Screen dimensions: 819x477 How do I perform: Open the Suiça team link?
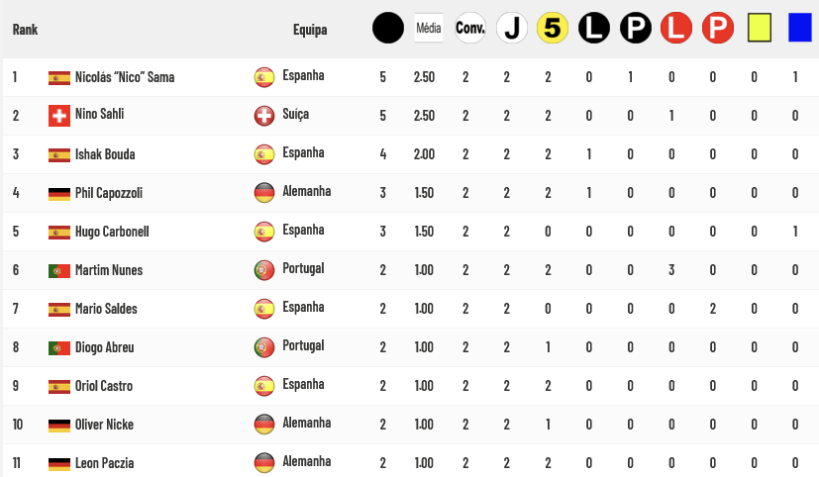pos(296,114)
